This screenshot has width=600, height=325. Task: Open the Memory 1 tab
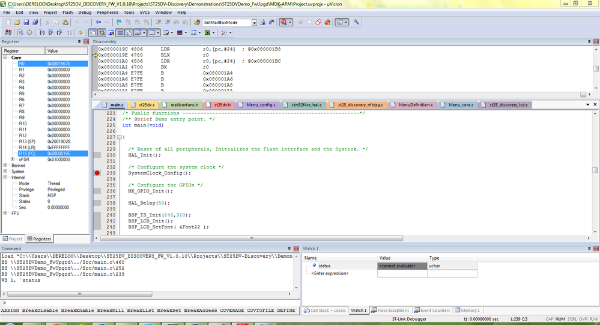pos(467,311)
